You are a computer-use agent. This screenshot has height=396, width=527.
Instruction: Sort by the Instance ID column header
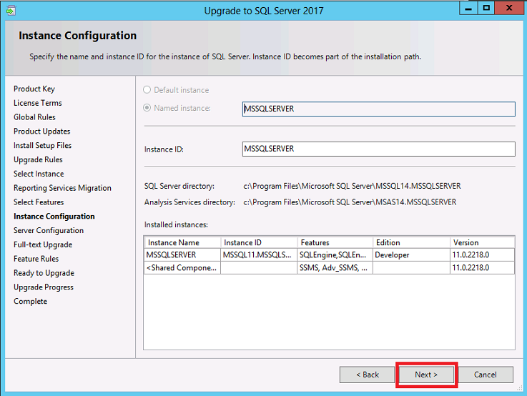coord(259,242)
